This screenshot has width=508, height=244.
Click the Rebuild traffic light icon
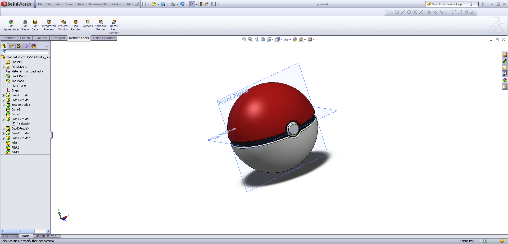point(201,4)
